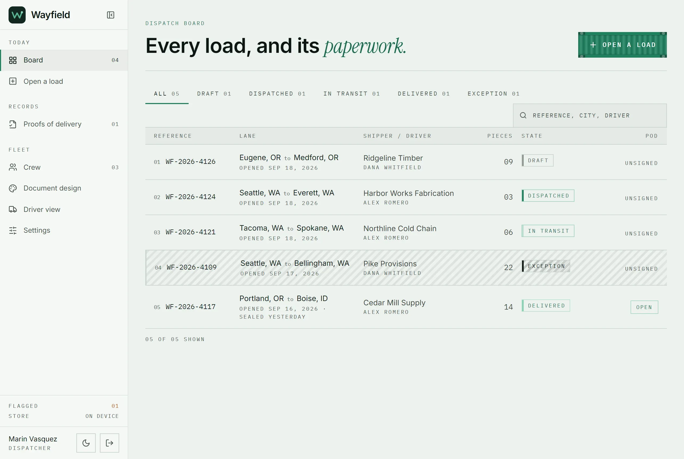The image size is (684, 459).
Task: Open POD for WF-2026-4117
Action: click(x=644, y=307)
